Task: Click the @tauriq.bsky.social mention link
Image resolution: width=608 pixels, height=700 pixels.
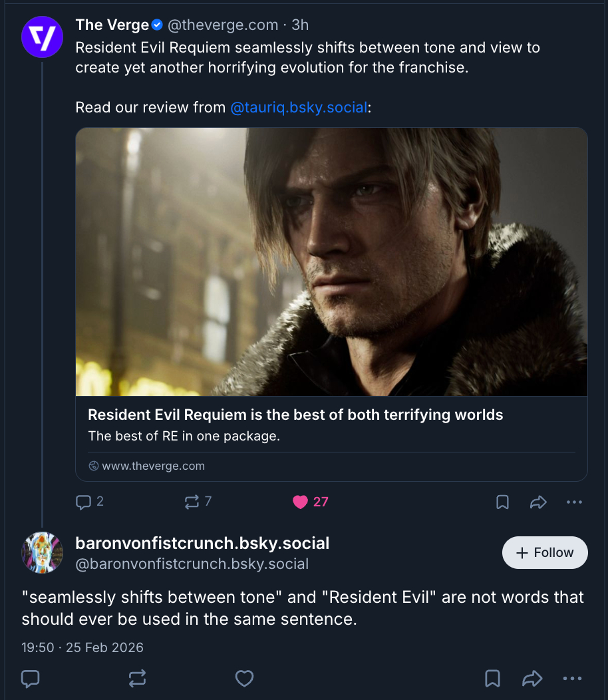Action: tap(299, 107)
